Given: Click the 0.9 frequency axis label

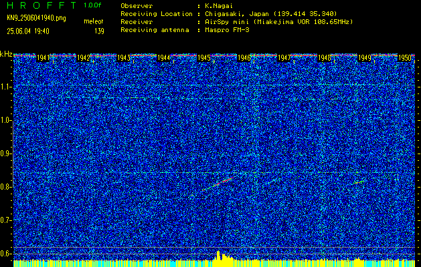Looking at the screenshot, I should 6,154.
